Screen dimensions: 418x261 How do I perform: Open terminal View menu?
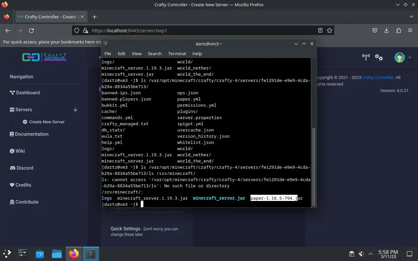[137, 54]
